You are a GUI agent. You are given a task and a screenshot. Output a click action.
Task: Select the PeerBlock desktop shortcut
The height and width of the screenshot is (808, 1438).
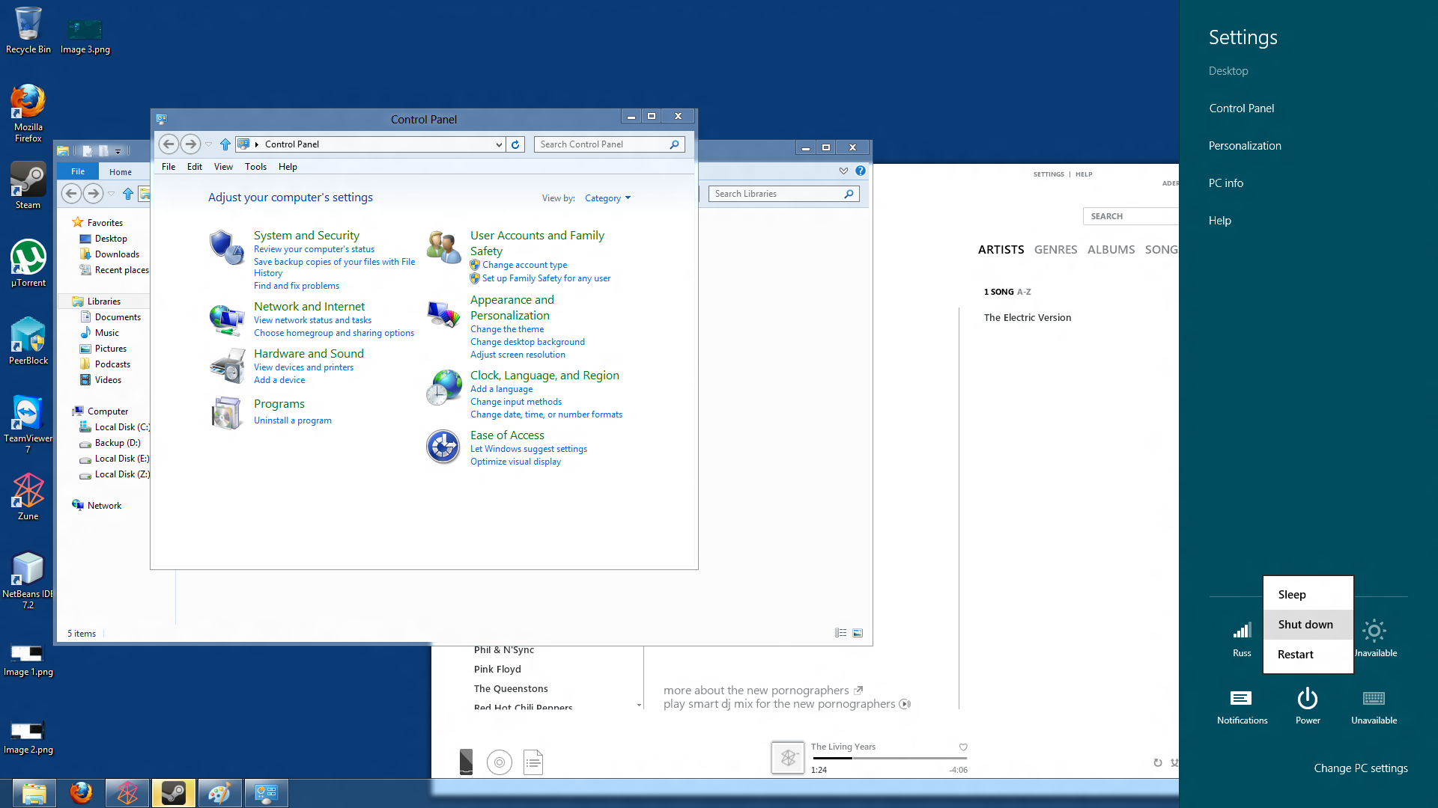(x=28, y=341)
